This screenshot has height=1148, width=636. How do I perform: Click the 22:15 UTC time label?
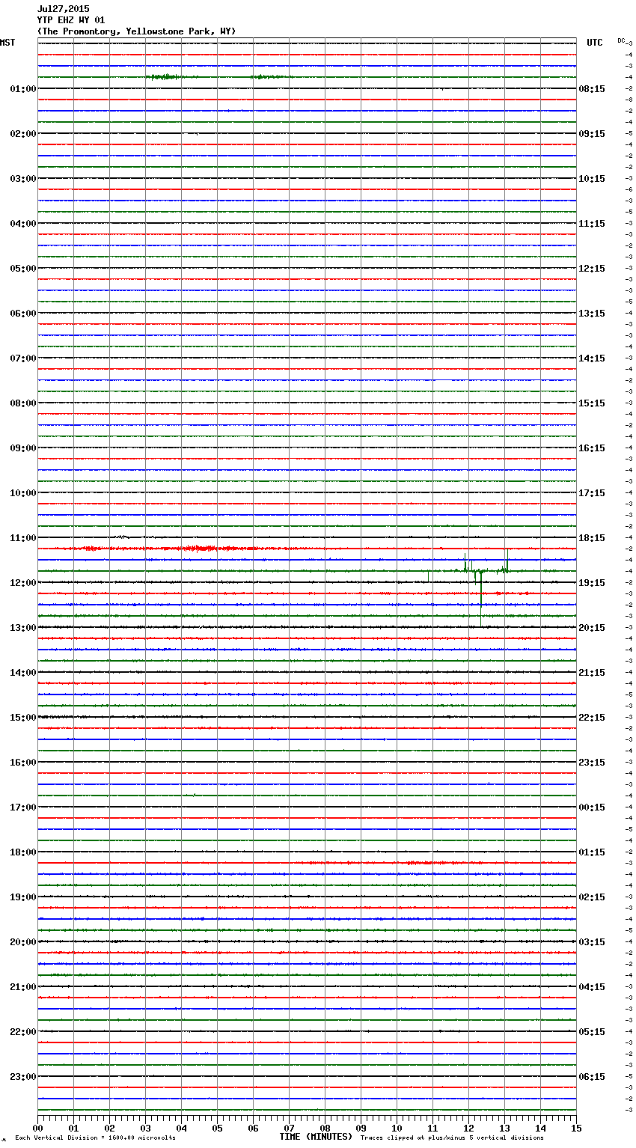pyautogui.click(x=592, y=718)
